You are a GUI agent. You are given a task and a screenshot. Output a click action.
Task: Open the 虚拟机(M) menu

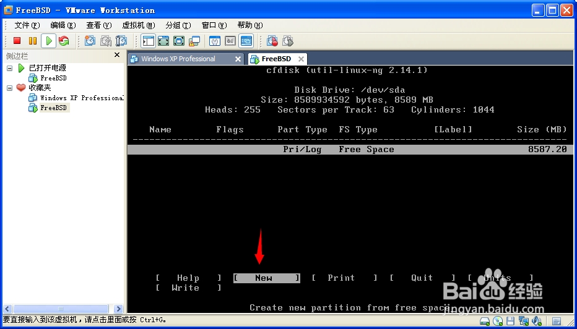(x=139, y=25)
